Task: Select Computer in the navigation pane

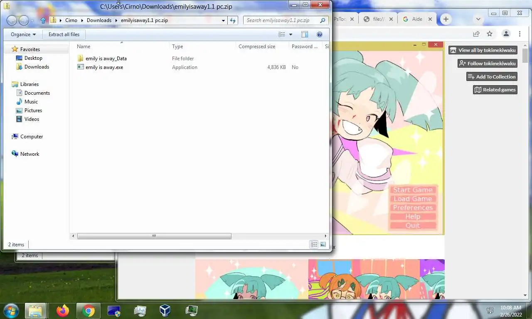Action: 31,137
